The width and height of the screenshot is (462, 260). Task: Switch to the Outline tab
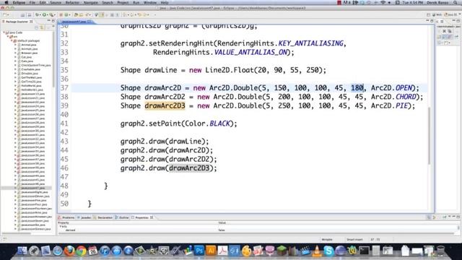(122, 217)
